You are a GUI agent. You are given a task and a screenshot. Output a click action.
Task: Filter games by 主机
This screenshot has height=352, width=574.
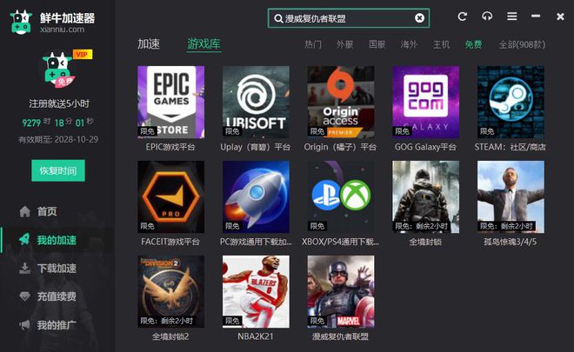(x=441, y=44)
